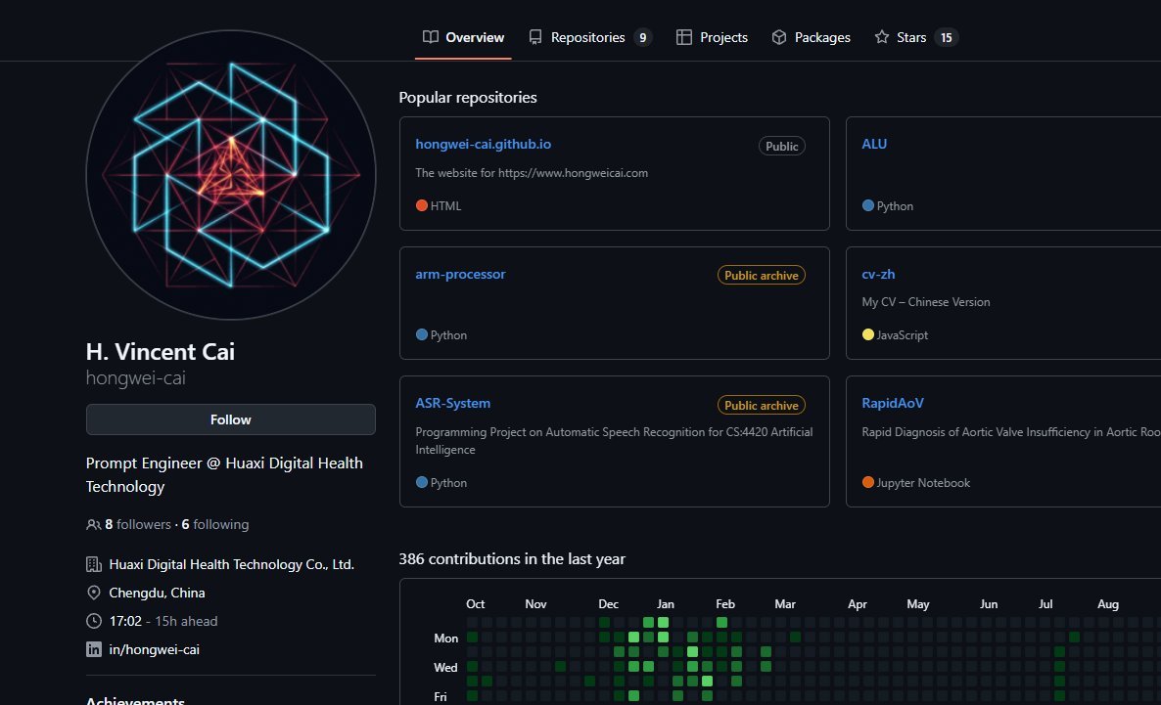
Task: Click the star icon beside Stars
Action: (882, 37)
